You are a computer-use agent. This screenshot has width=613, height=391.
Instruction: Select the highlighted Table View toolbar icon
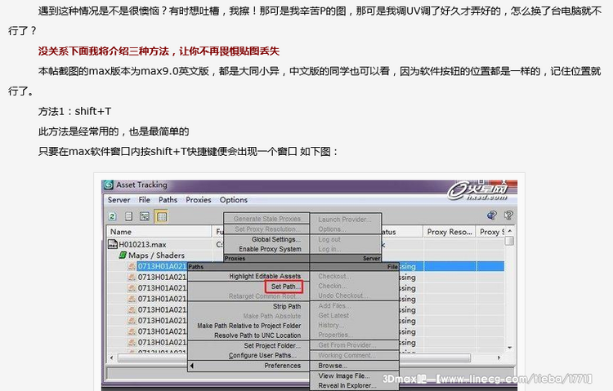tap(161, 216)
